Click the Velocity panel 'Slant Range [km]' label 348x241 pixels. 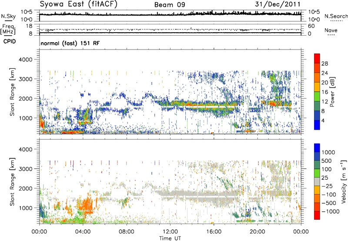pos(12,181)
